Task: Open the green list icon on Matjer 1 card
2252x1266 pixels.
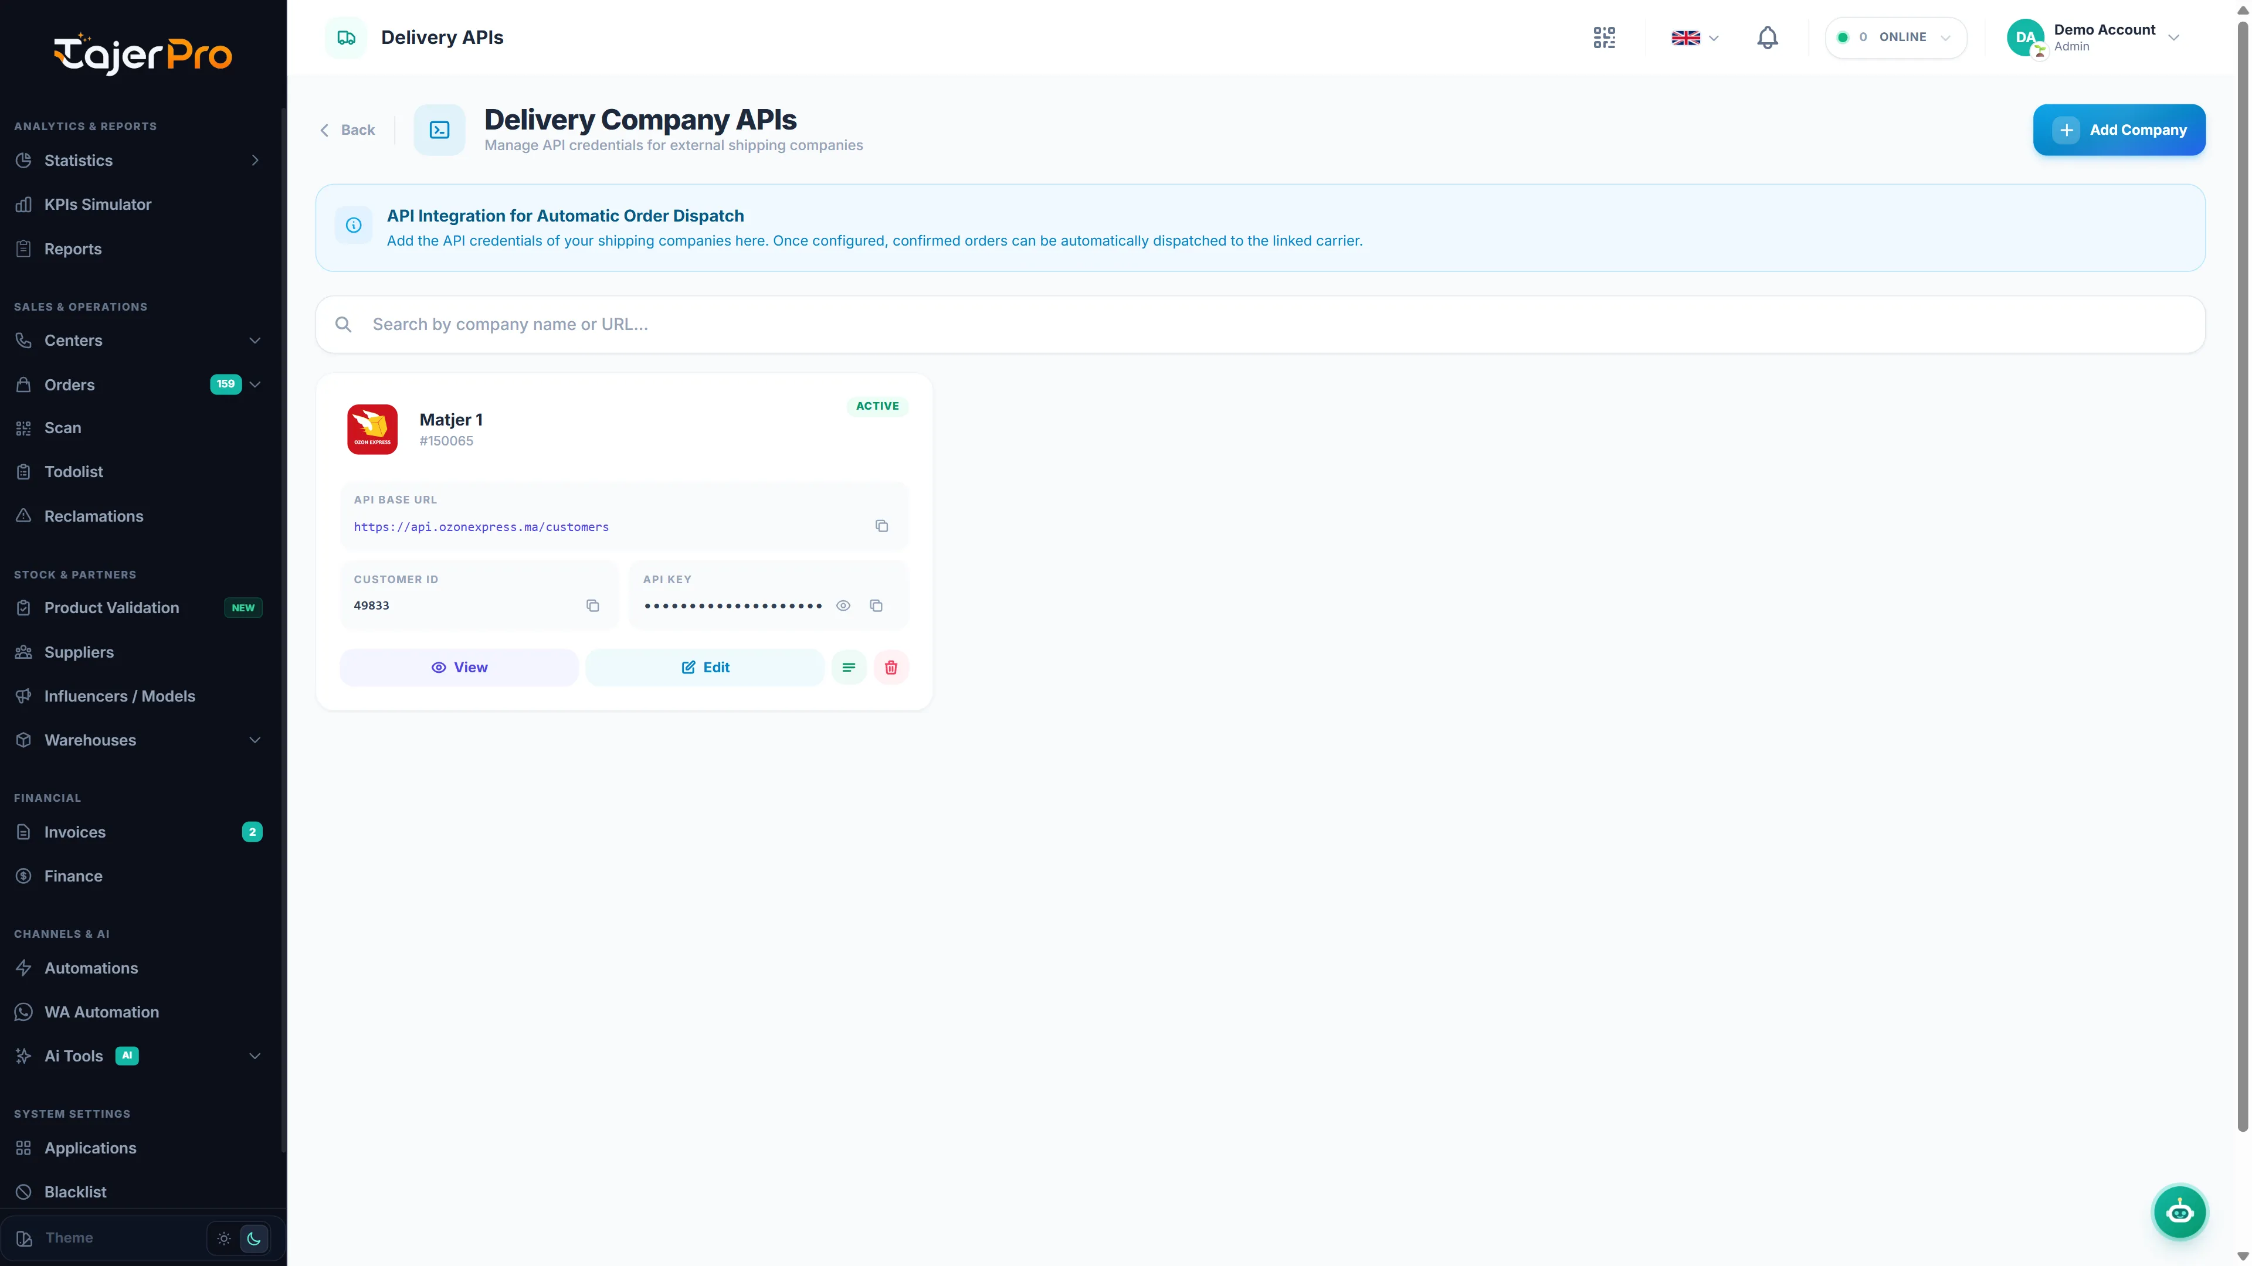Action: [848, 668]
